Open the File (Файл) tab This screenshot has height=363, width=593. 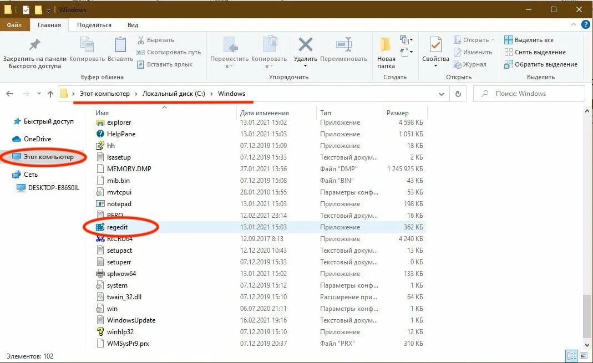[x=14, y=25]
